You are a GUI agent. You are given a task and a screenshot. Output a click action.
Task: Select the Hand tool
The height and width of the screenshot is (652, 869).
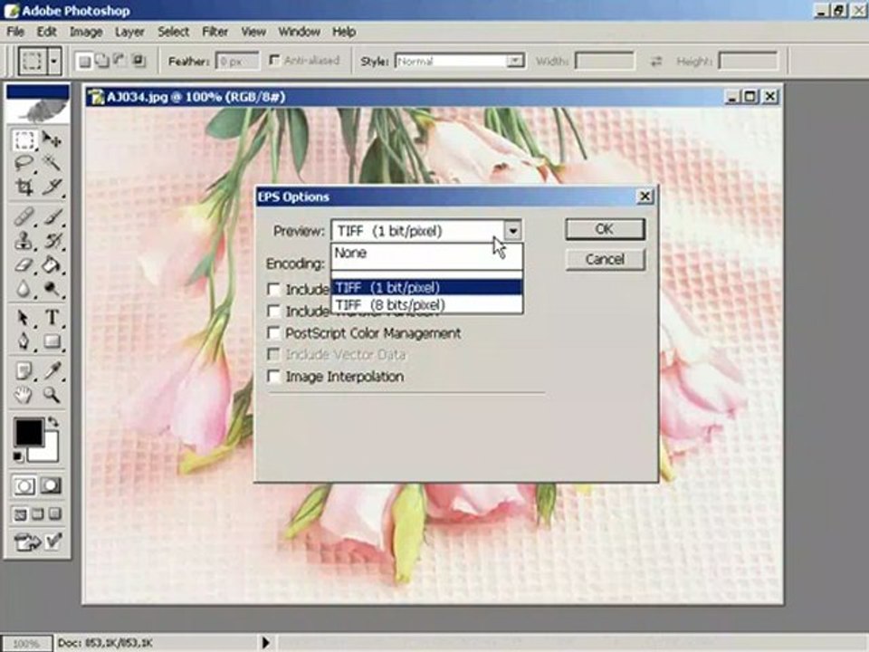24,394
